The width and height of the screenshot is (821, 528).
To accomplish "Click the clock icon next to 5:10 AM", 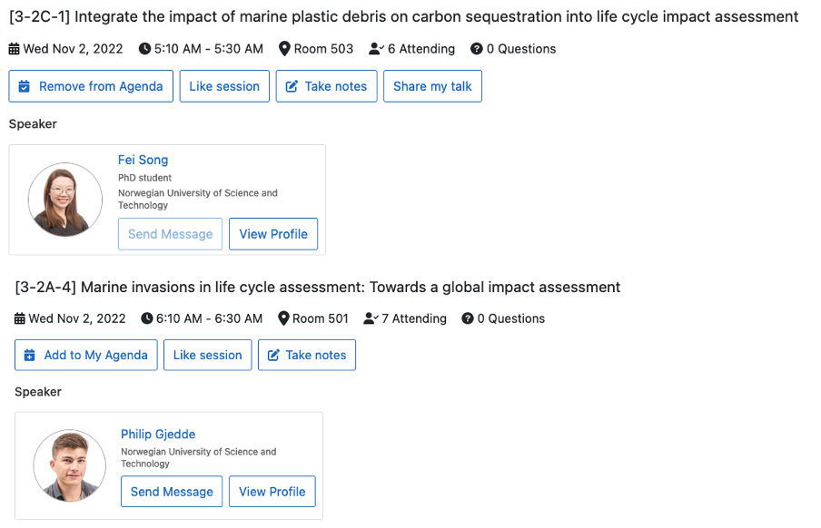I will (x=144, y=49).
